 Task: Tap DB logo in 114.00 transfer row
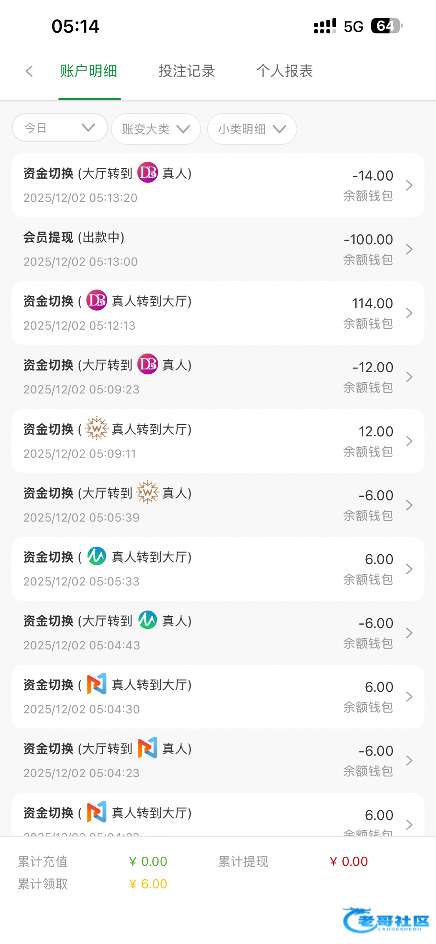coord(97,301)
